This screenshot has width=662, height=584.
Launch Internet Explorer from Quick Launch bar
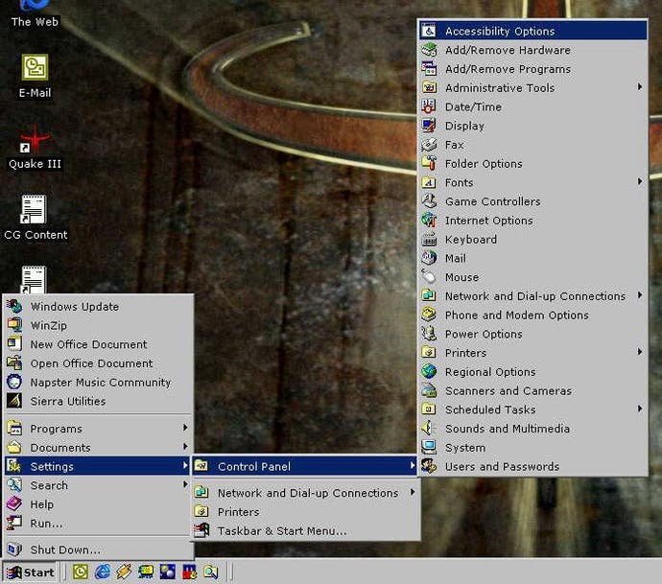pos(102,572)
